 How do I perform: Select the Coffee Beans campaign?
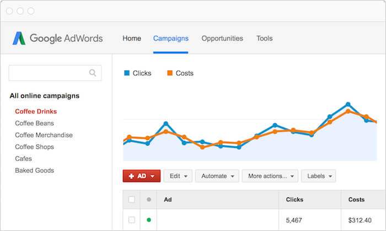point(34,123)
